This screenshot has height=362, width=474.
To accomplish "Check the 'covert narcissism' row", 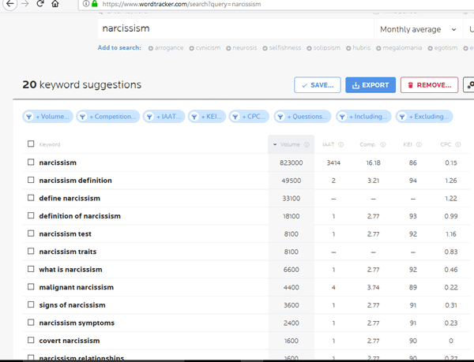I will pos(31,340).
